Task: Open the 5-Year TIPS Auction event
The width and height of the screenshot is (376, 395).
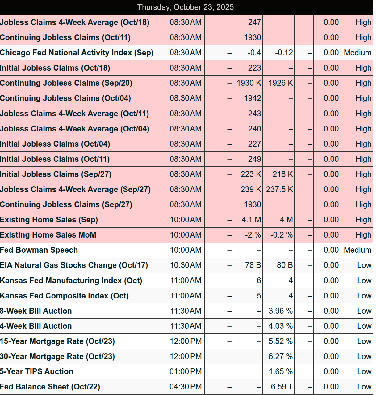Action: [x=36, y=372]
